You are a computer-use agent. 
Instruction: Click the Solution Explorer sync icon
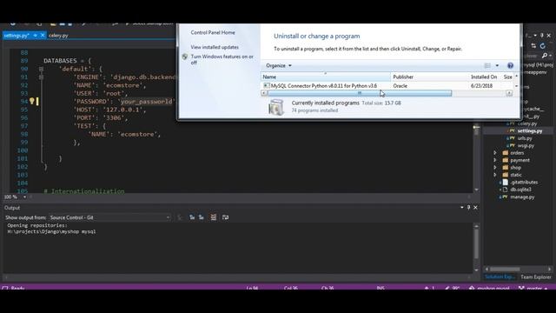tap(533, 46)
